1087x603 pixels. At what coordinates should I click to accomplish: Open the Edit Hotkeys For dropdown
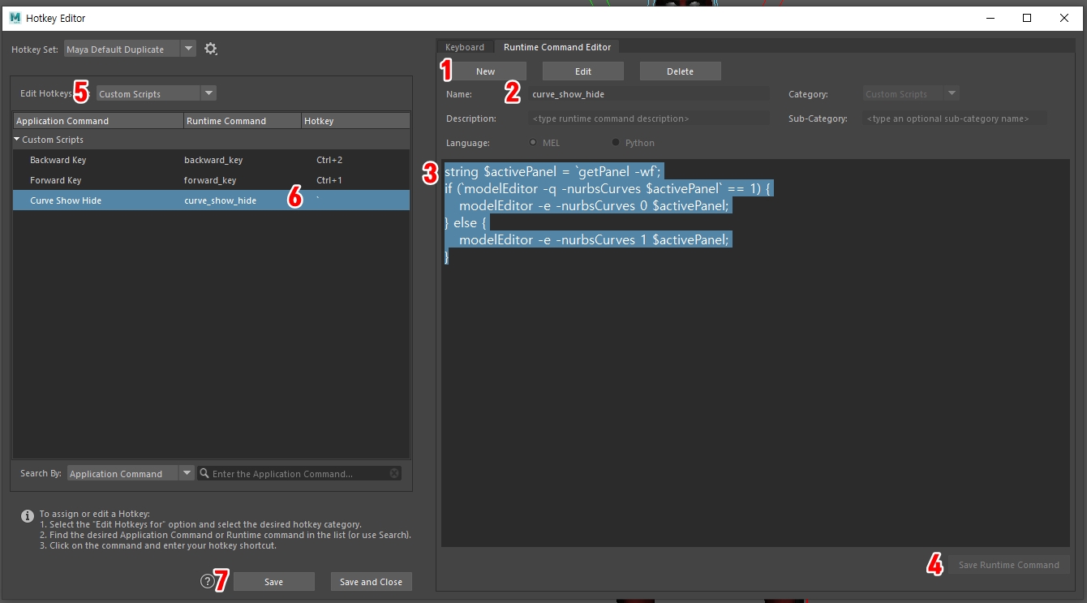point(156,93)
